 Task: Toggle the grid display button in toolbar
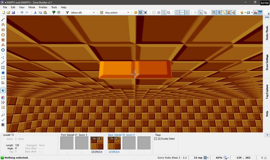[x=141, y=12]
